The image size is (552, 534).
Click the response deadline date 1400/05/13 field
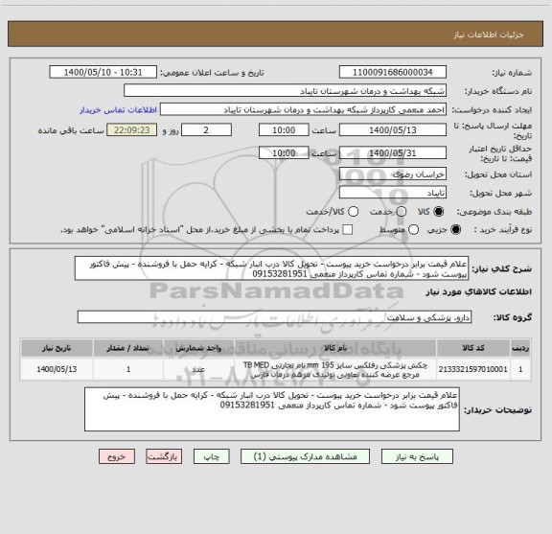(x=393, y=130)
